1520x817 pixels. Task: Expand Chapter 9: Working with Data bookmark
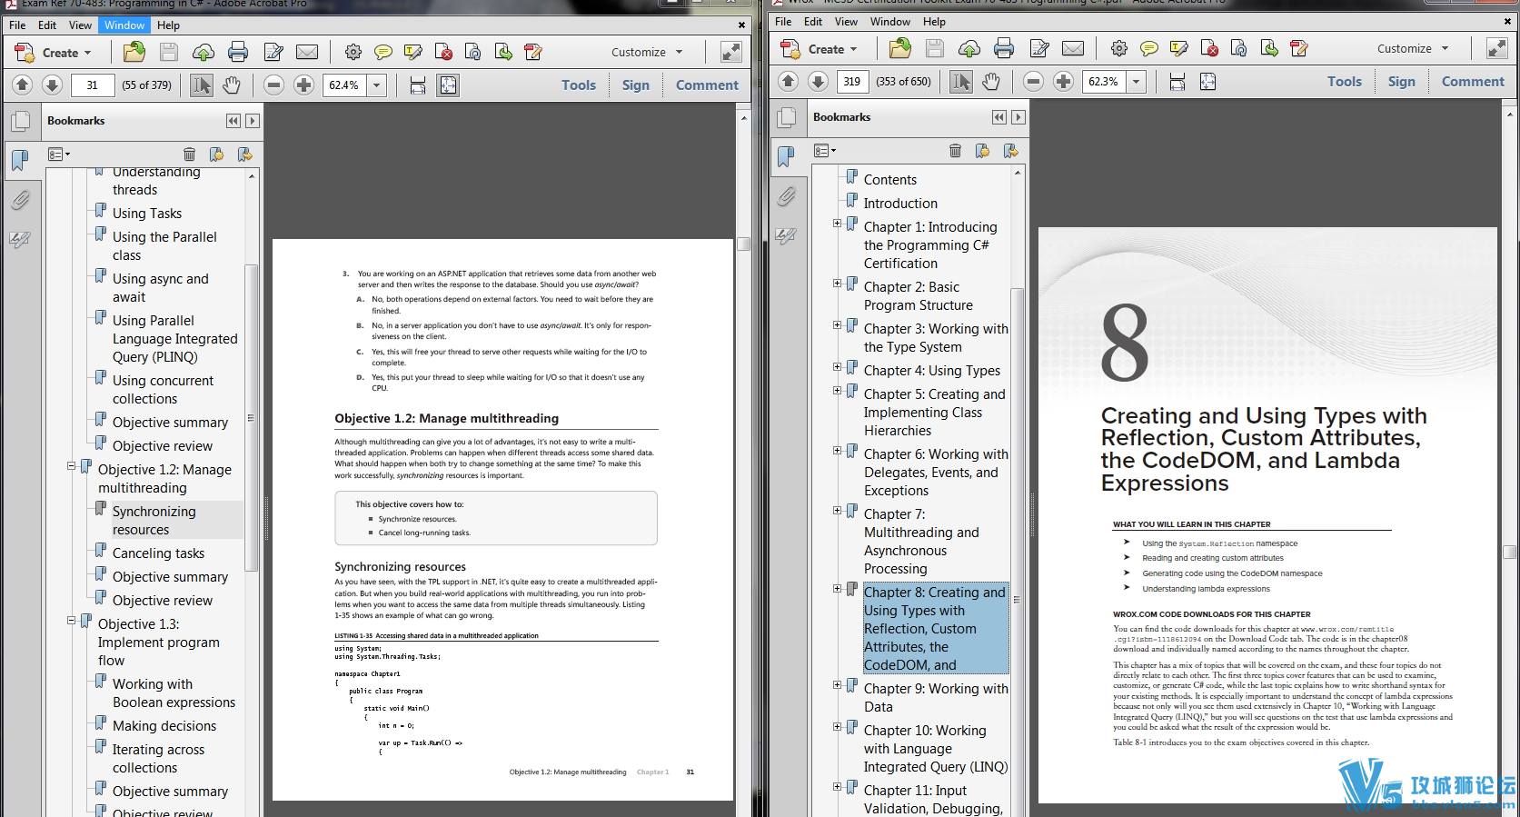tap(837, 685)
